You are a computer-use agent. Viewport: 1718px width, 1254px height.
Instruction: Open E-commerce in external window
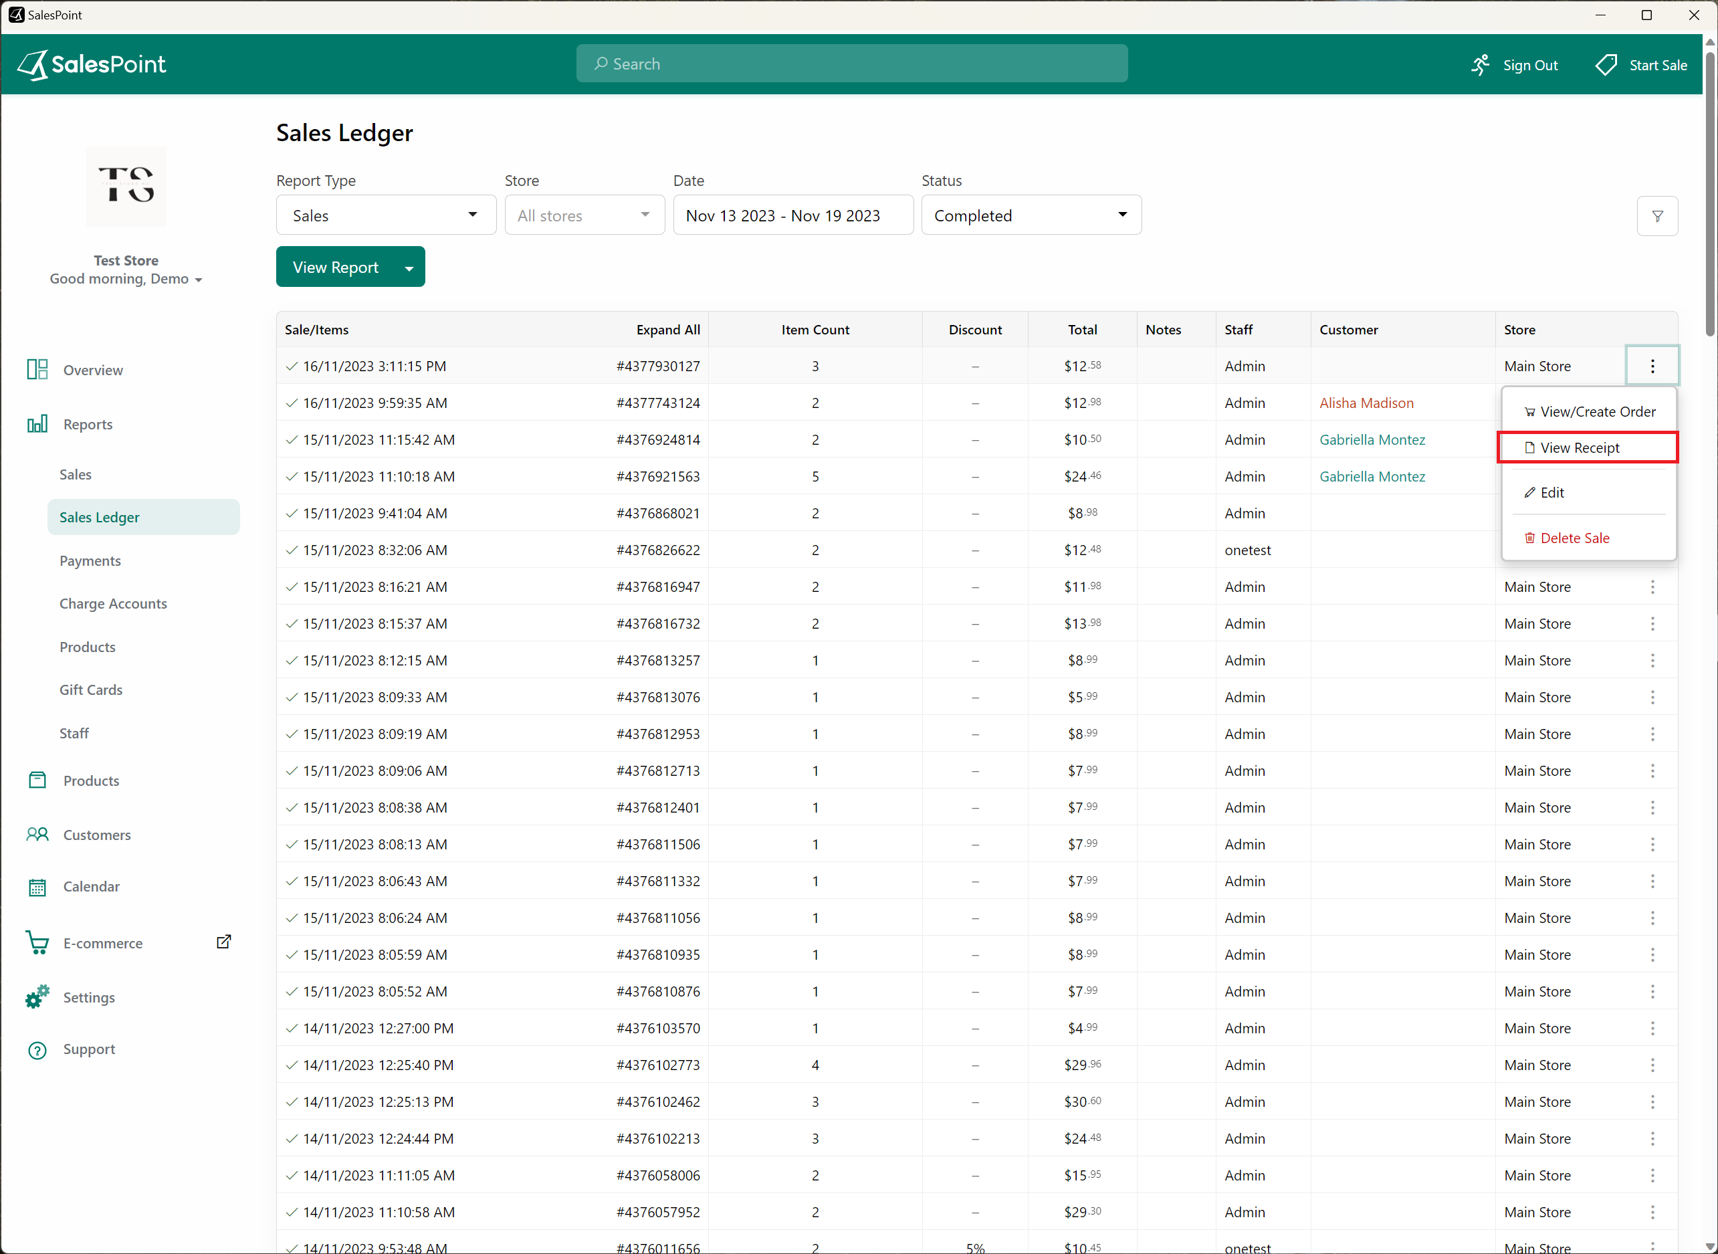(224, 941)
